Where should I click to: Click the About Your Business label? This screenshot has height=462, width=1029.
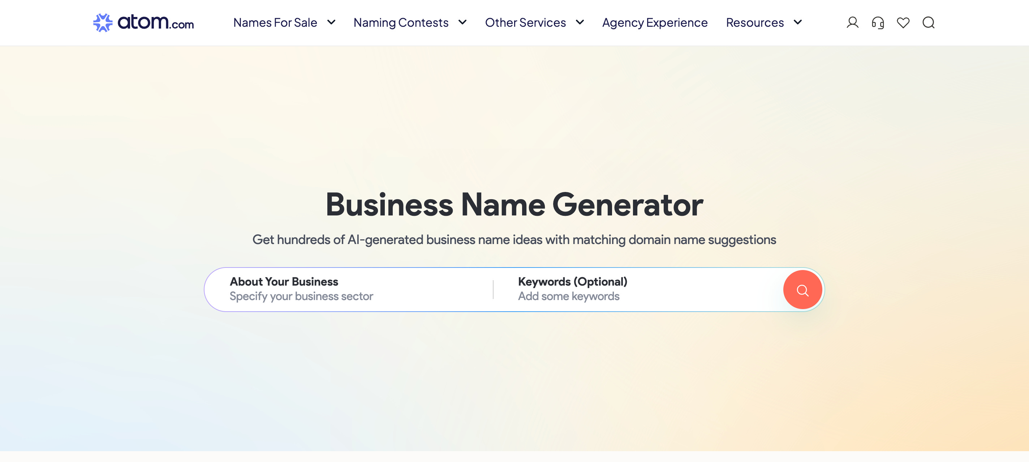coord(284,281)
